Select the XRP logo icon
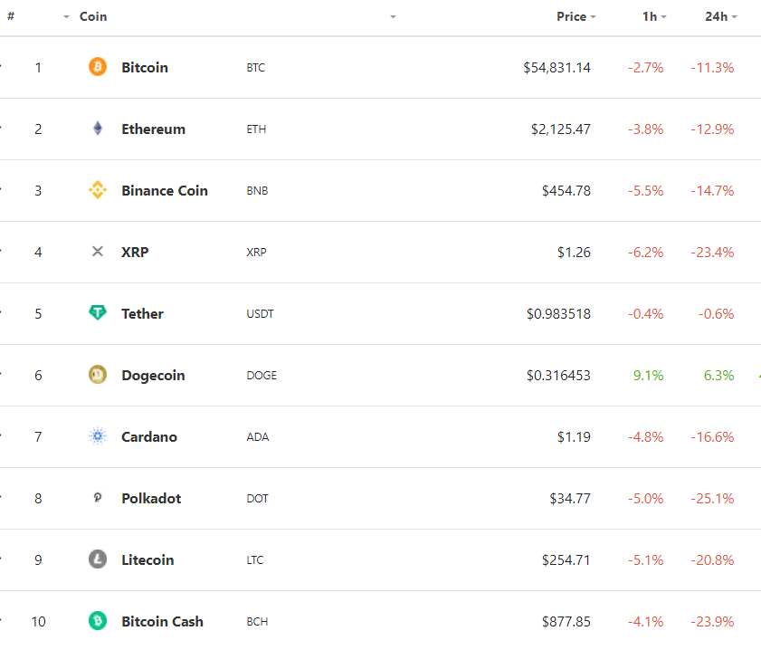Image resolution: width=761 pixels, height=650 pixels. tap(98, 252)
